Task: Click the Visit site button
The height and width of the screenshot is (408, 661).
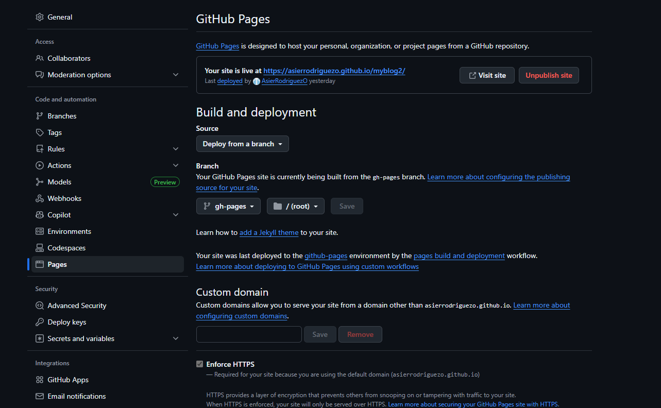Action: click(x=487, y=75)
